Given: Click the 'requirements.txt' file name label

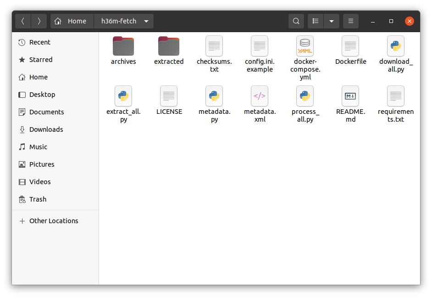Looking at the screenshot, I should [x=396, y=116].
